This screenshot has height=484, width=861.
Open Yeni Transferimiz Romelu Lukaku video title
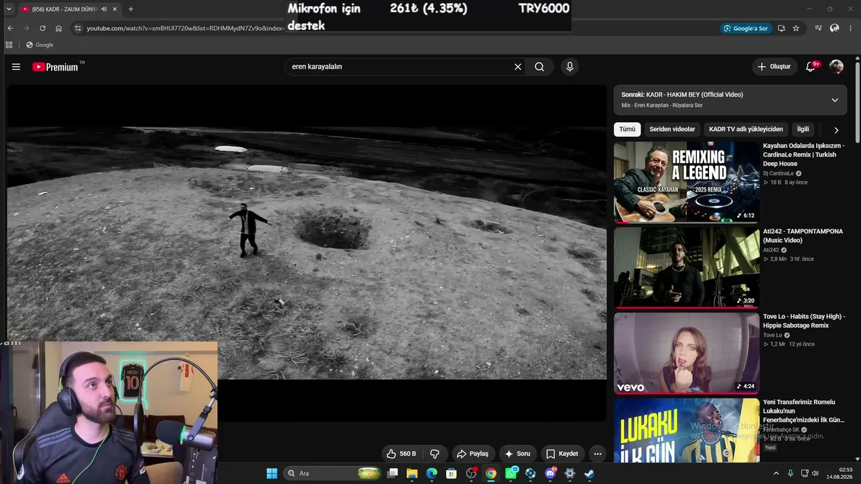(x=803, y=411)
